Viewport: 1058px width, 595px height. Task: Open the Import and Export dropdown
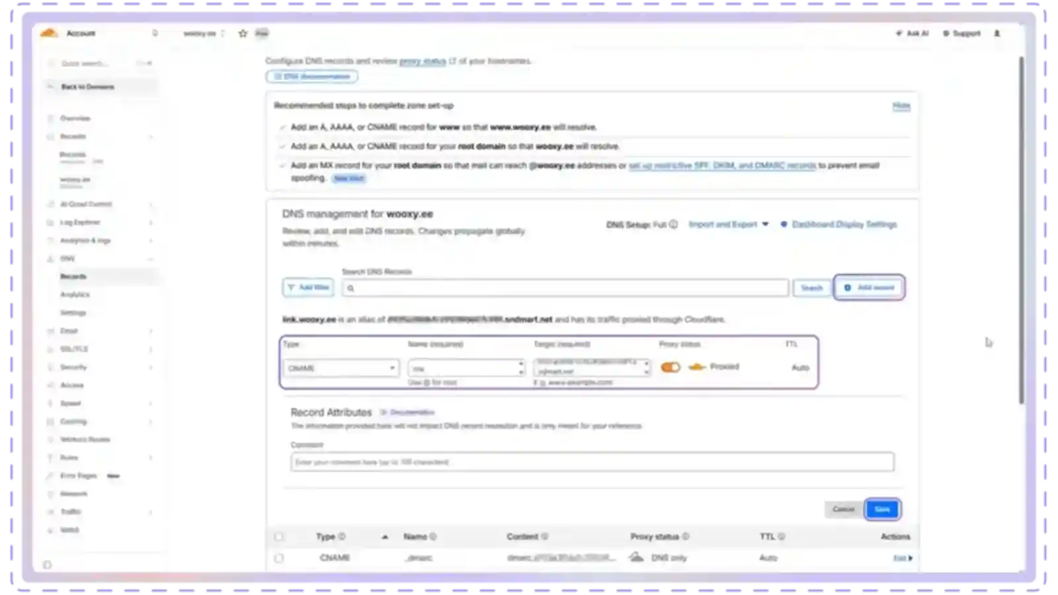[x=729, y=225]
